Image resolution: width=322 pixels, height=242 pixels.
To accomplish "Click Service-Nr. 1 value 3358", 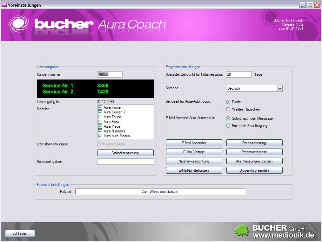I will (103, 86).
